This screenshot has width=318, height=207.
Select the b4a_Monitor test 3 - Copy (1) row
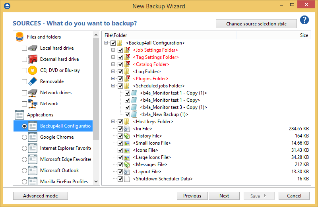click(173, 107)
